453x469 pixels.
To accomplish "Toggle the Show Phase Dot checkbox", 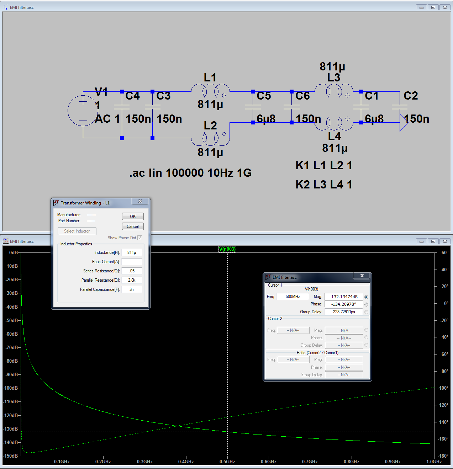I will (139, 238).
